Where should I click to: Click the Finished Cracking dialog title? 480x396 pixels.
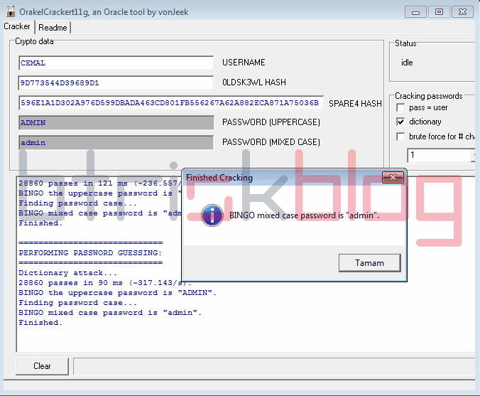(x=219, y=178)
